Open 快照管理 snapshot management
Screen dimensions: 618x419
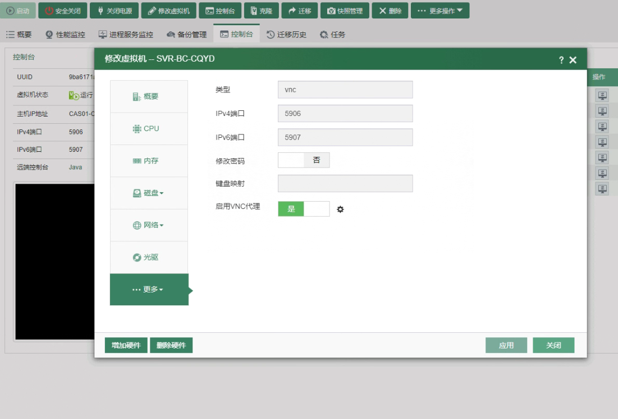coord(345,11)
